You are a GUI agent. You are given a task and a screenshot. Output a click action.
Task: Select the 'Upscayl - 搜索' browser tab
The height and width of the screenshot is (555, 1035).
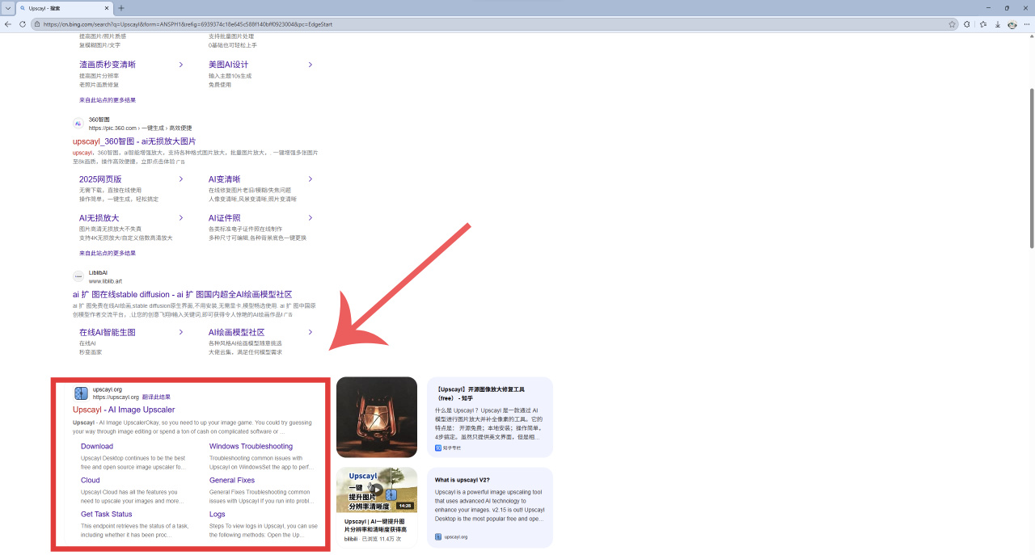[x=65, y=8]
